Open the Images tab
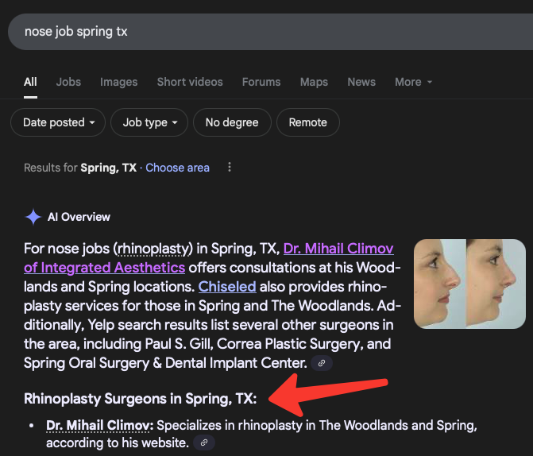Screen dimensions: 533x456 pyautogui.click(x=118, y=82)
